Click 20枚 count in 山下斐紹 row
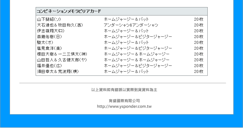This screenshot has width=243, height=129. pyautogui.click(x=199, y=19)
